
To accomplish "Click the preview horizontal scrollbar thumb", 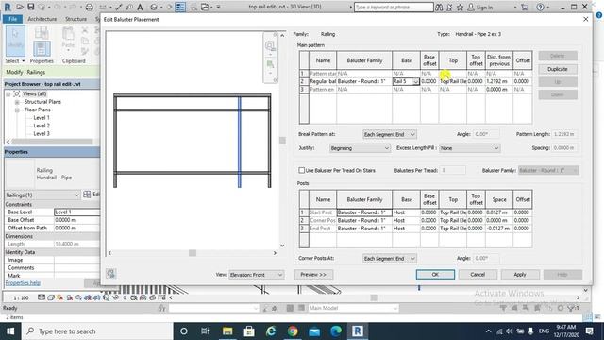I will coord(193,253).
